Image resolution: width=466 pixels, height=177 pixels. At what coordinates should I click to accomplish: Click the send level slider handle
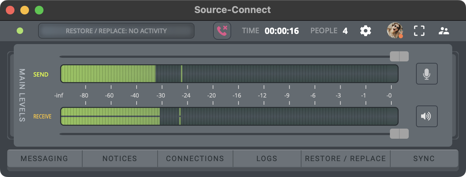(399, 56)
